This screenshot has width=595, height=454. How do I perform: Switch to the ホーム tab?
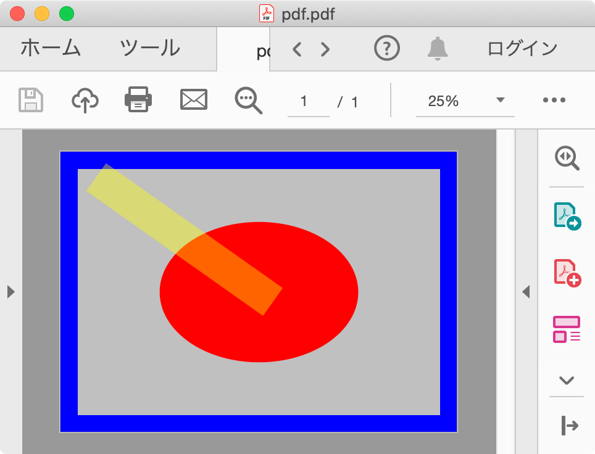tap(52, 48)
